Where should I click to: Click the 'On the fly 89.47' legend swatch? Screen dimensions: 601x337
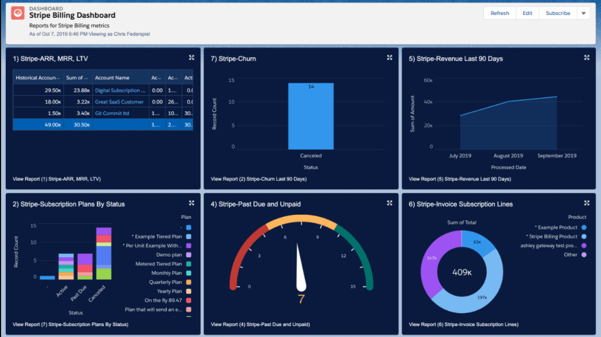tap(189, 301)
